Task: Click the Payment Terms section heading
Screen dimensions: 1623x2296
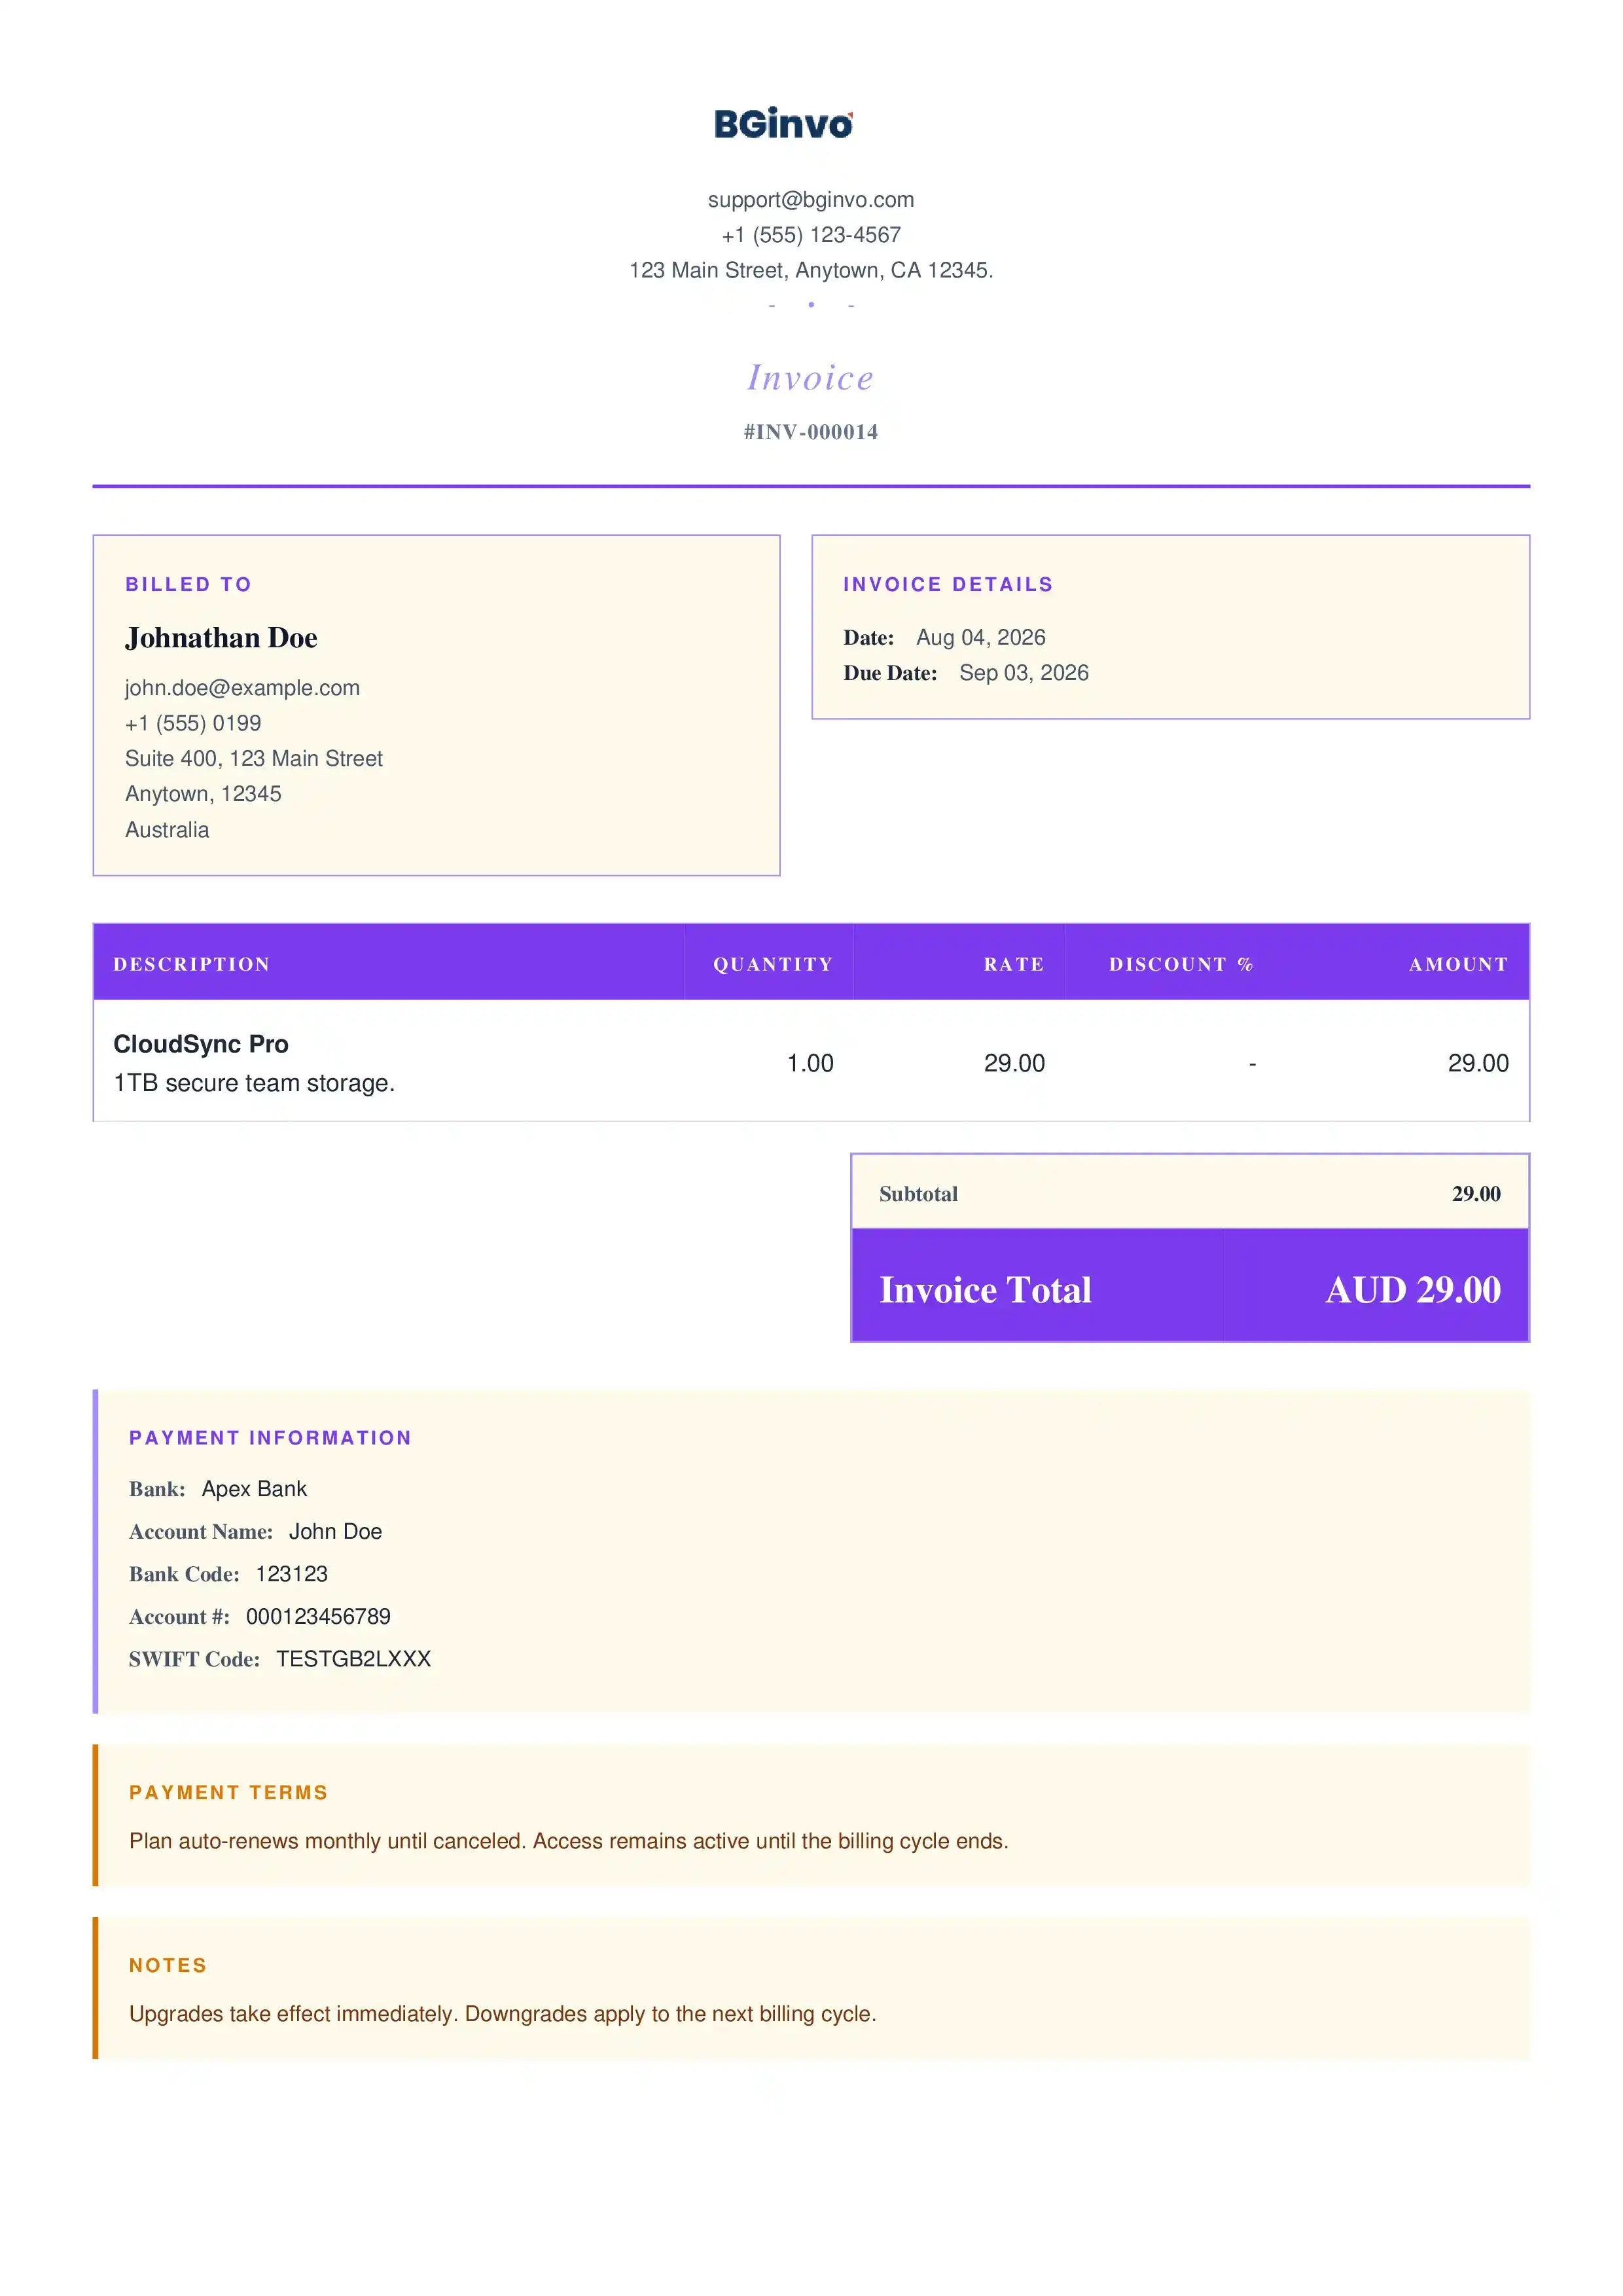Action: click(229, 1793)
